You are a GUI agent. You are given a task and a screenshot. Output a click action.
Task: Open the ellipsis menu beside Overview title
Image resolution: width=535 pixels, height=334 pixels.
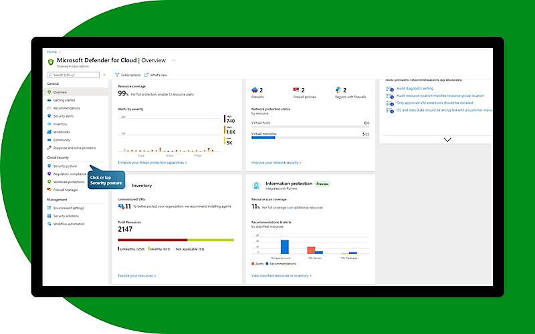click(174, 60)
